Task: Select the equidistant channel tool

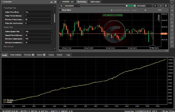Action: (x=172, y=22)
